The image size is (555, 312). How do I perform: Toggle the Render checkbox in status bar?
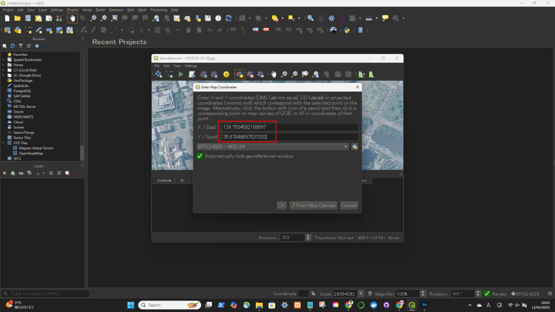click(x=487, y=294)
